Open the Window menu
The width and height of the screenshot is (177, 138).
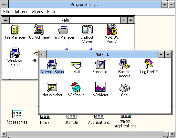pyautogui.click(x=37, y=12)
